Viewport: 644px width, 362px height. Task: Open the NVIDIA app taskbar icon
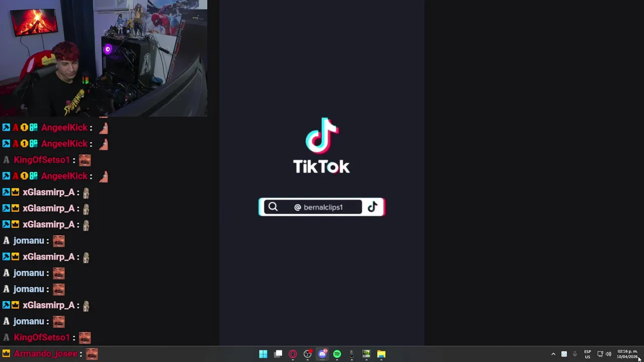click(366, 354)
